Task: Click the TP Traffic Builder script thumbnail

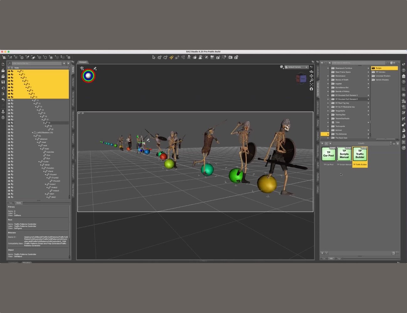Action: click(x=360, y=154)
